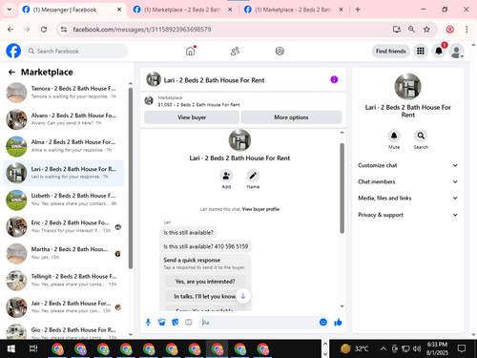The width and height of the screenshot is (477, 358).
Task: Click the conversation list scrollbar
Action: 131,179
